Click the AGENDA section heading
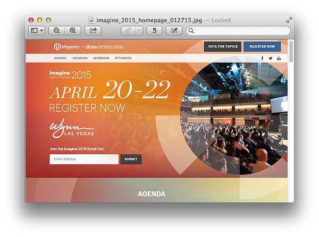Viewport: 319px width, 237px height. [x=152, y=194]
